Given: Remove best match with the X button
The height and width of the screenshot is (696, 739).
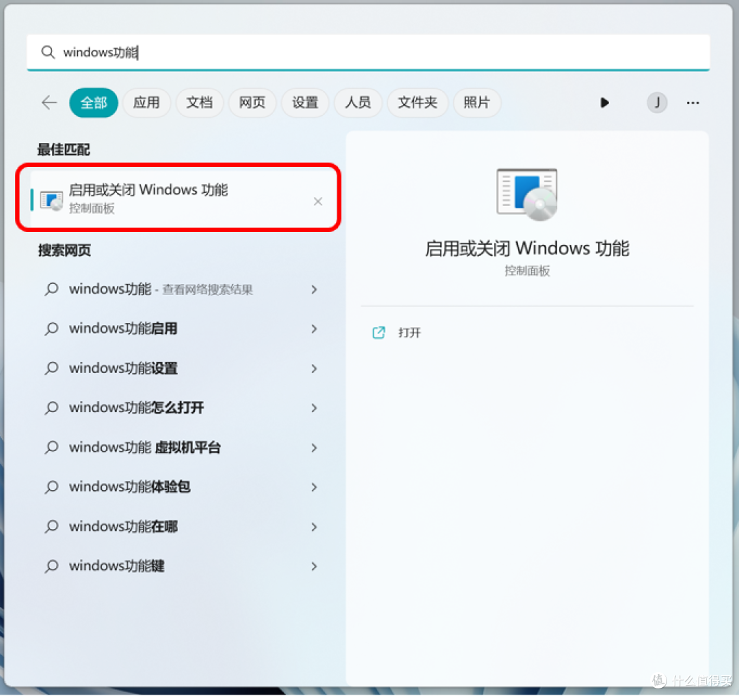Looking at the screenshot, I should click(x=318, y=202).
